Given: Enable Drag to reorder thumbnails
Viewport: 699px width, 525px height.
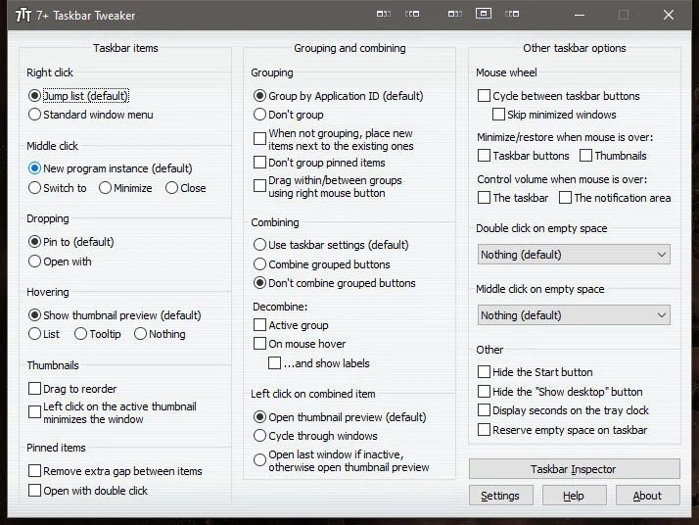Looking at the screenshot, I should click(72, 389).
